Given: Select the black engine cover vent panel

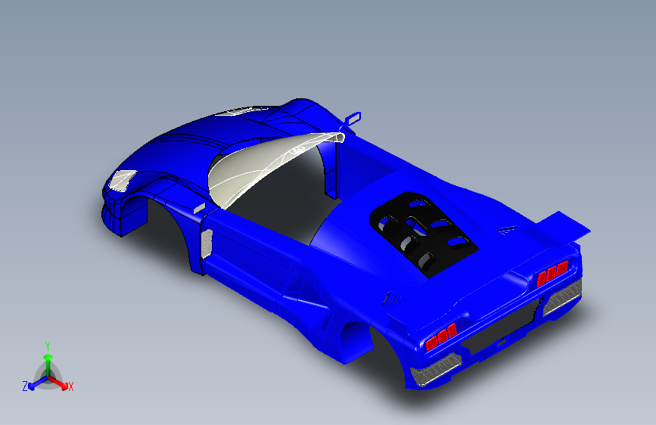Looking at the screenshot, I should click(424, 234).
